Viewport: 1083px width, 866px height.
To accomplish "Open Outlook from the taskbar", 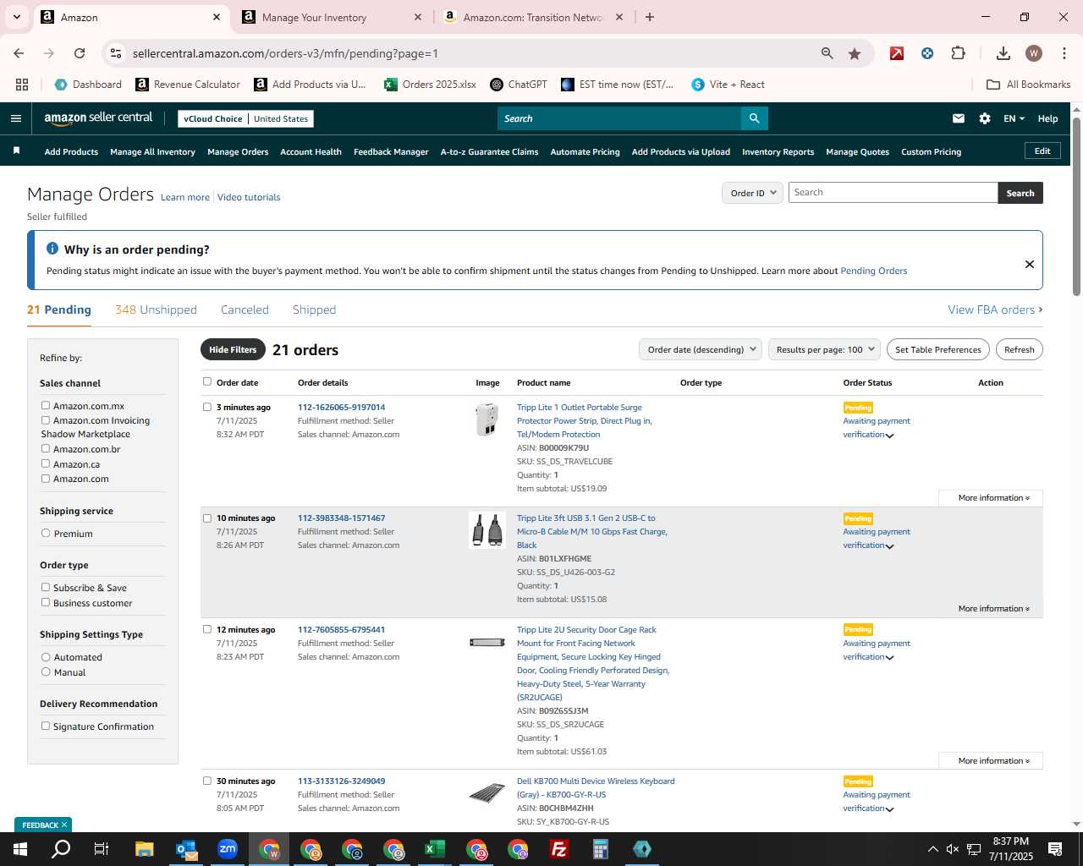I will click(x=186, y=849).
